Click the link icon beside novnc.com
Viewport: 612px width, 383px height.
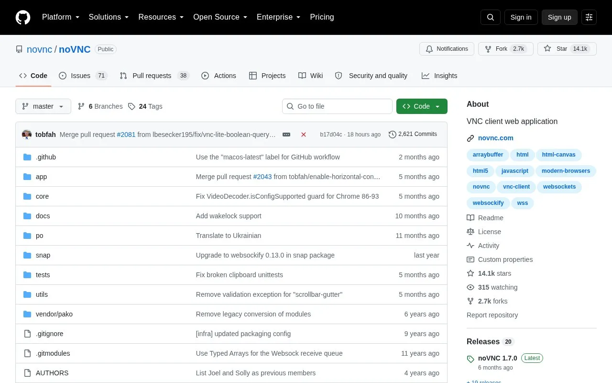click(x=470, y=138)
